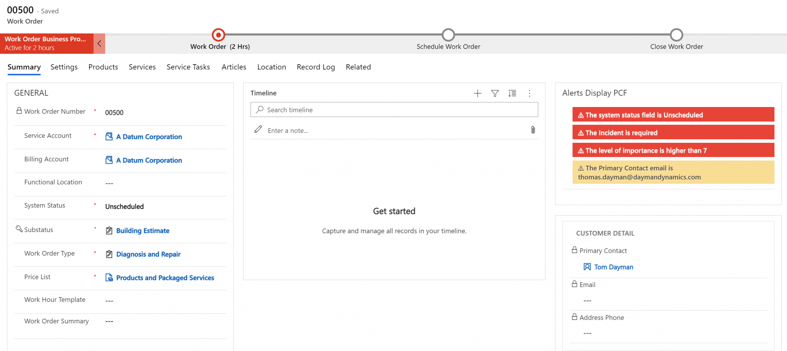The image size is (787, 351).
Task: Click the pencil icon beside Enter a note
Action: 257,129
